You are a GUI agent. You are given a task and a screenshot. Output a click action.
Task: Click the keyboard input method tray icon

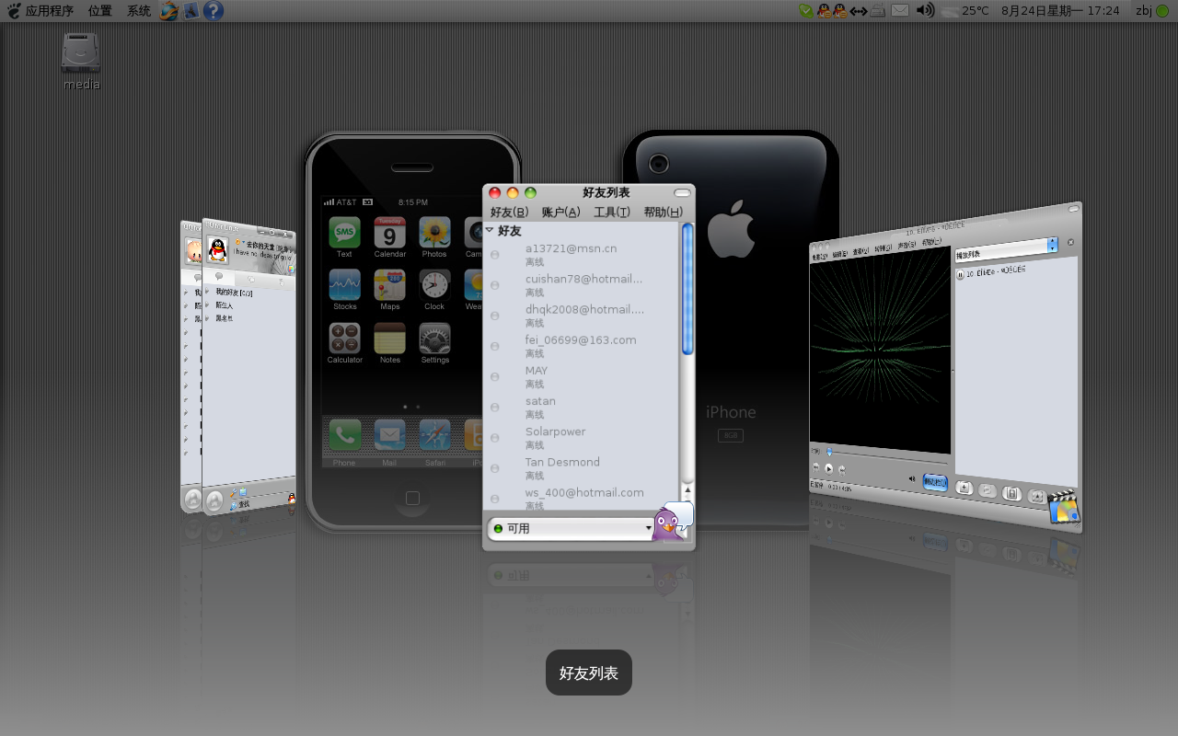click(878, 11)
